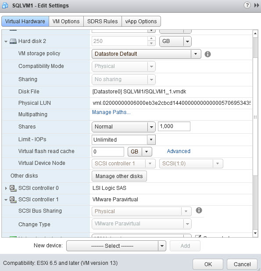261x271 pixels.
Task: Click the Disk File path SQLVM1_1.vmdk
Action: (139, 92)
